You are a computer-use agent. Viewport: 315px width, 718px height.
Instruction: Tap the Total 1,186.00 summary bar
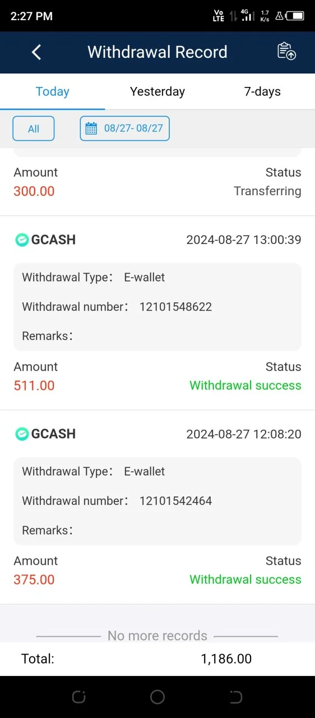[x=157, y=659]
